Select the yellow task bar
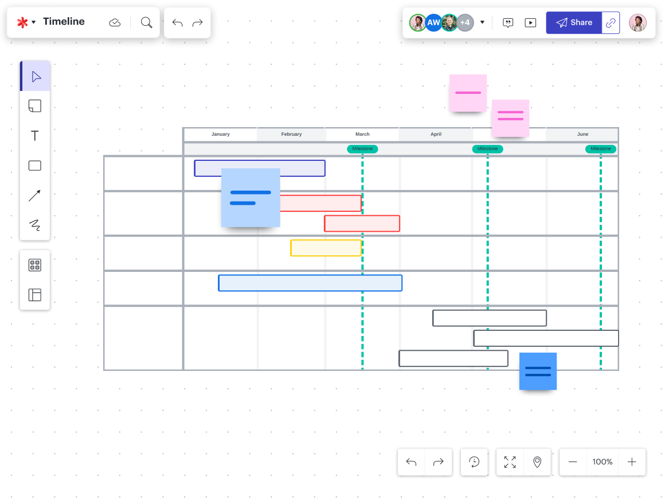 [326, 248]
